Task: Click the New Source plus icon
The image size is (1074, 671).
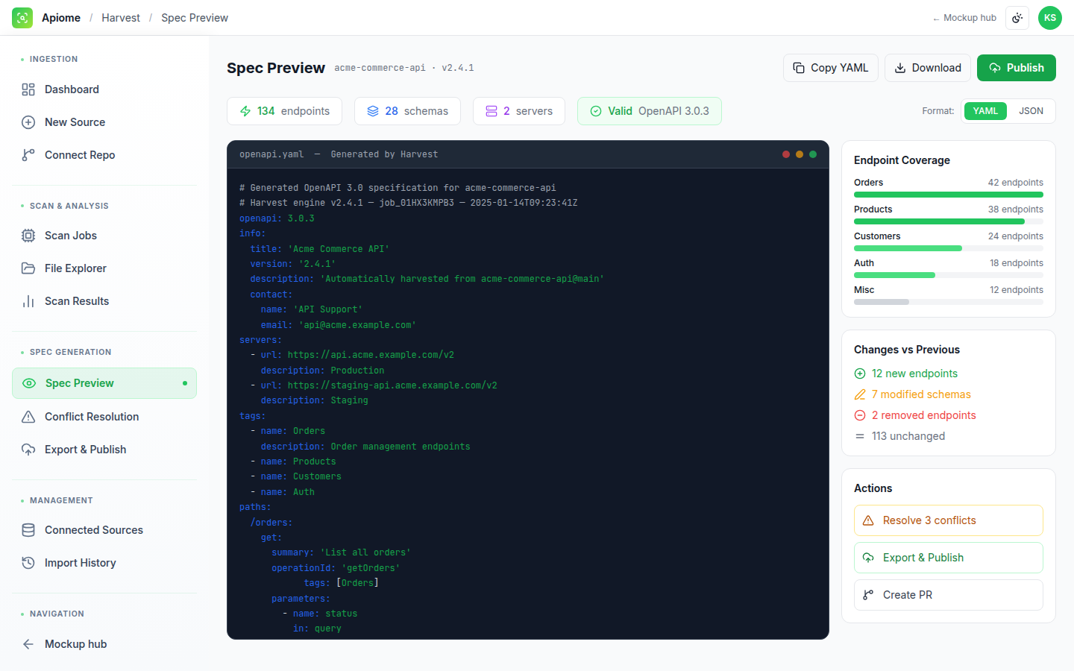Action: point(28,122)
